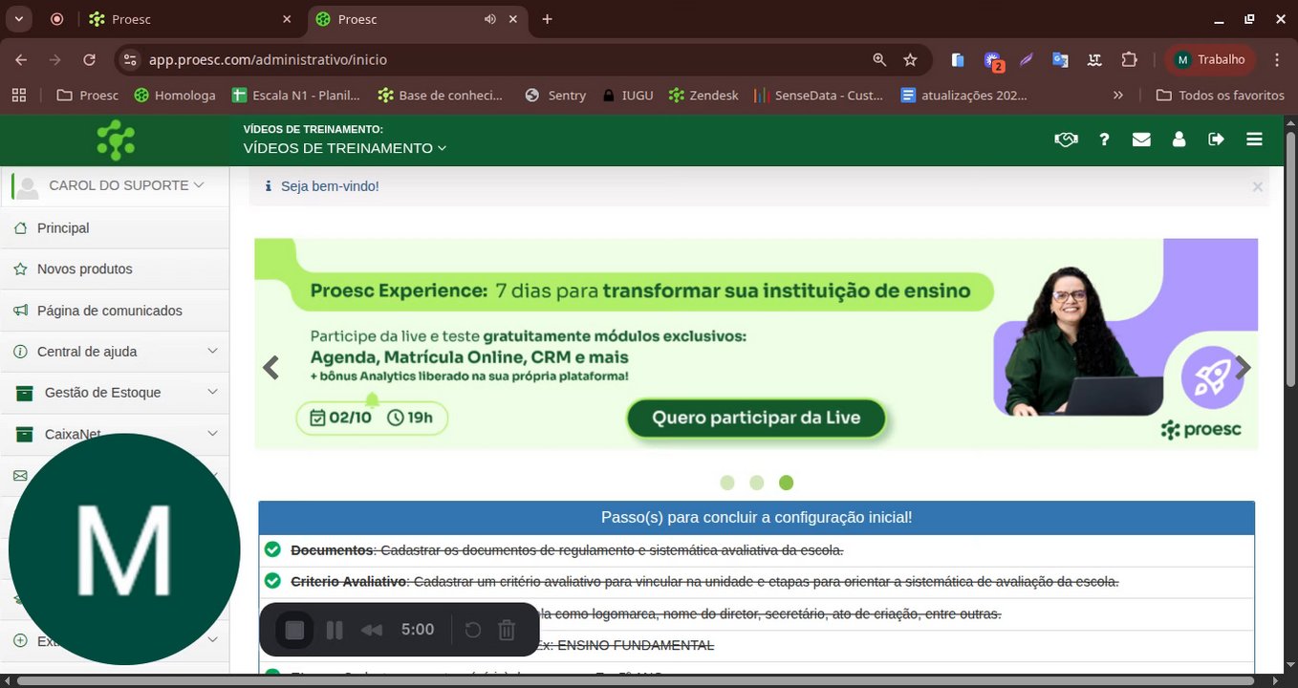Image resolution: width=1298 pixels, height=688 pixels.
Task: Open the envelope messages icon in header
Action: coord(1141,140)
